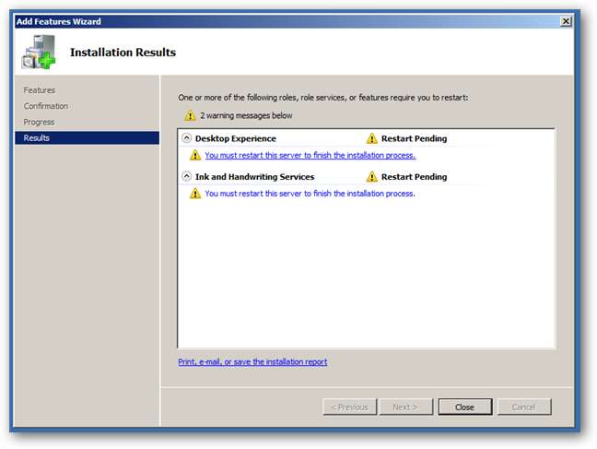Screen dimensions: 597x449
Task: Click the 'One or more of the following roles' message
Action: (323, 98)
